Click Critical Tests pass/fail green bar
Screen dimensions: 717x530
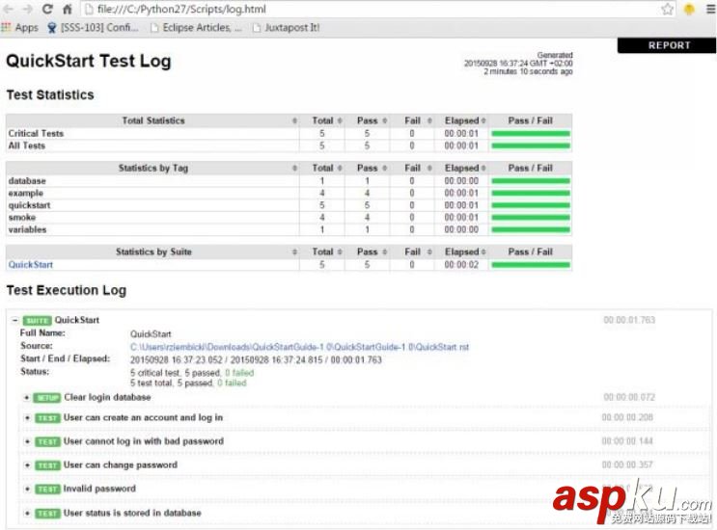tap(531, 134)
